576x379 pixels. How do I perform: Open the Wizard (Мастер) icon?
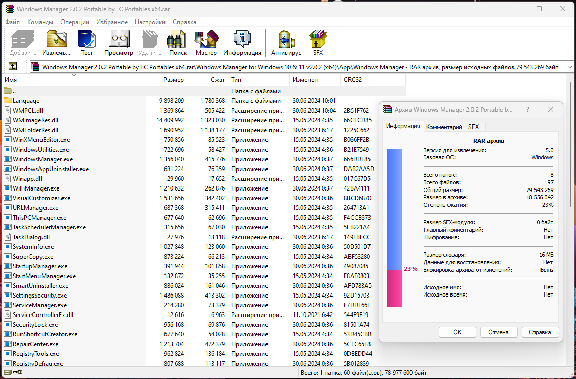206,42
